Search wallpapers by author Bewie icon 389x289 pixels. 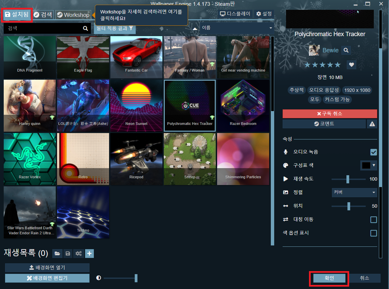coord(346,50)
